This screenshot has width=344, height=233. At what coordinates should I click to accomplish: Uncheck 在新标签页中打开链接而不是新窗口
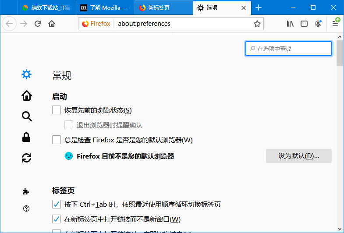pyautogui.click(x=57, y=219)
